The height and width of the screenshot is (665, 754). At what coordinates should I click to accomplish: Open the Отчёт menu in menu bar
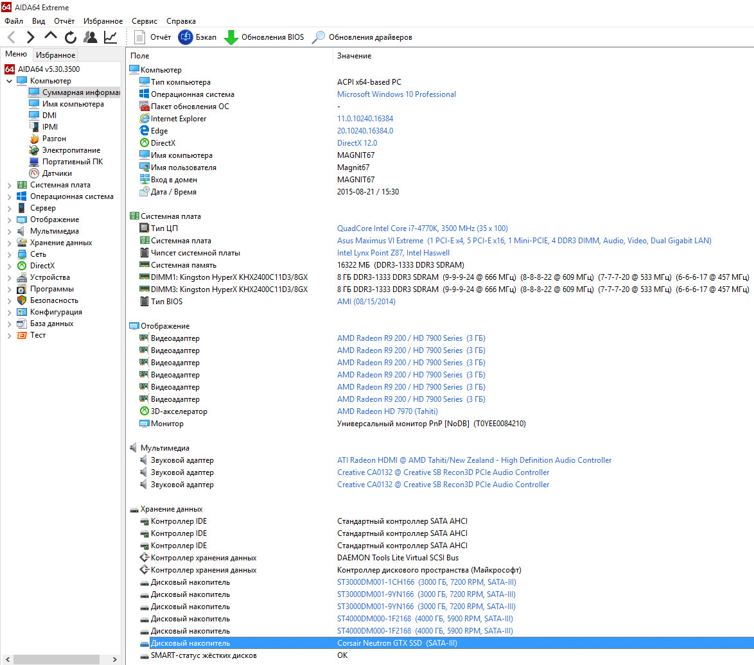click(x=64, y=21)
